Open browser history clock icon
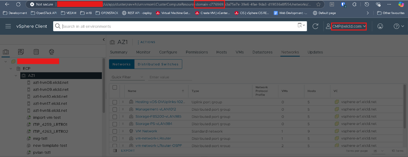Image resolution: width=408 pixels, height=157 pixels. [x=367, y=4]
